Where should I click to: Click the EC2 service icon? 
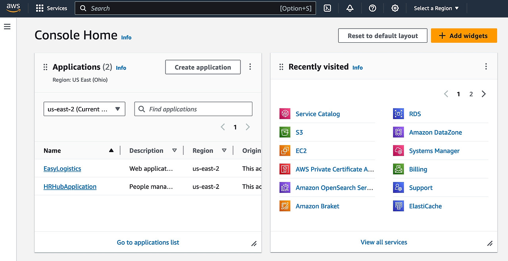click(285, 151)
